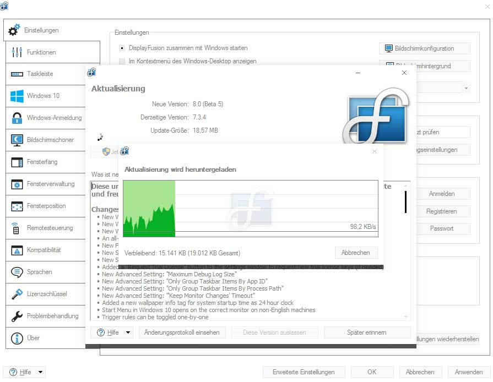Screen dimensions: 493x382
Task: Select the Fensterfang window icon
Action: pyautogui.click(x=17, y=162)
